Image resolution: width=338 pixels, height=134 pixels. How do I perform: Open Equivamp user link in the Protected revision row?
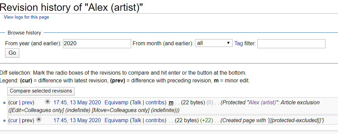pos(117,102)
